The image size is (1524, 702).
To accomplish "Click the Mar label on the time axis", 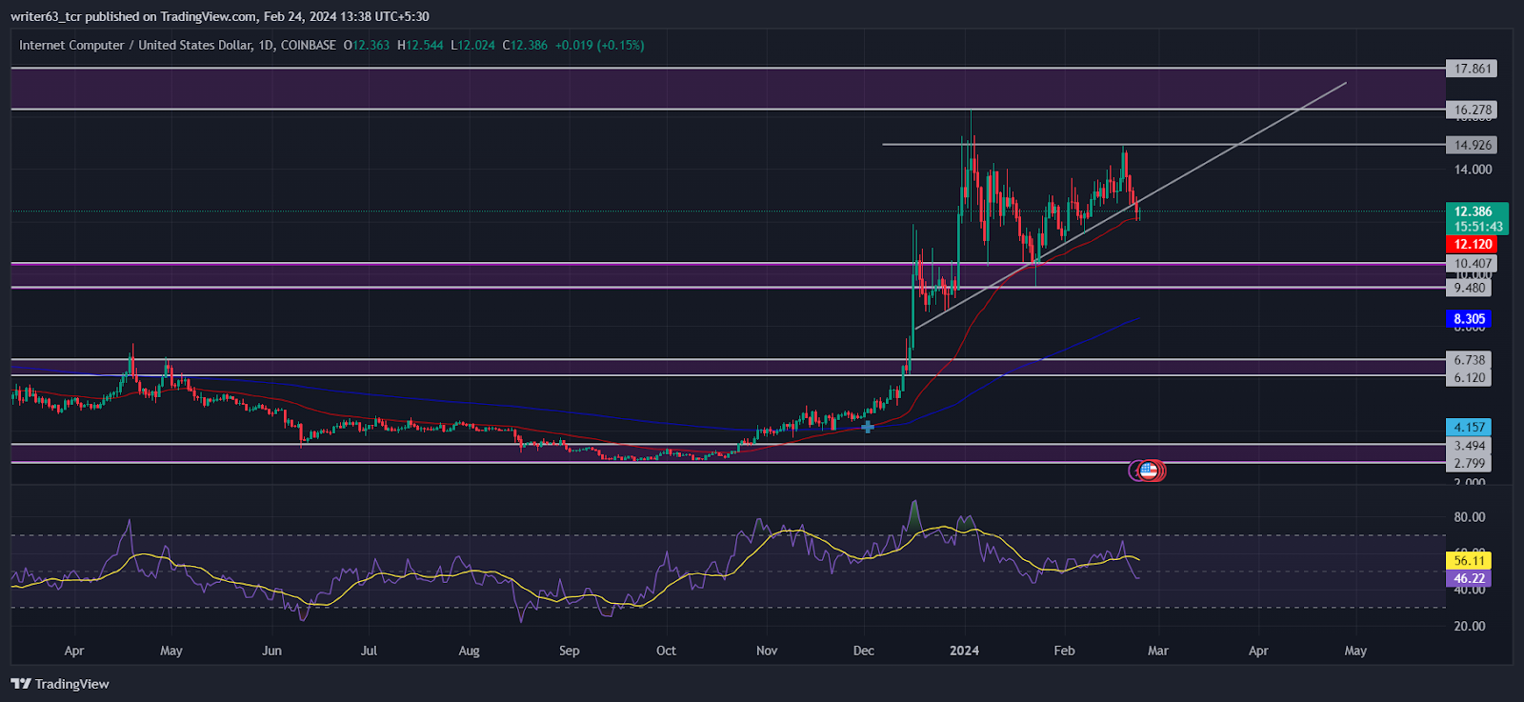I will [1157, 651].
